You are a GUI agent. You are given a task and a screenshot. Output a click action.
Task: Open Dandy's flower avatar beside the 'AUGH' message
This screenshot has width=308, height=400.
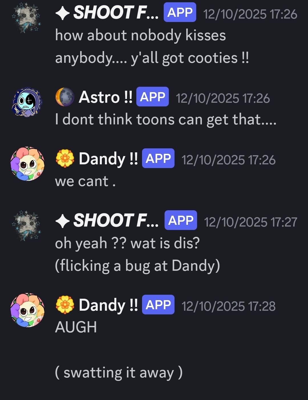tap(27, 310)
